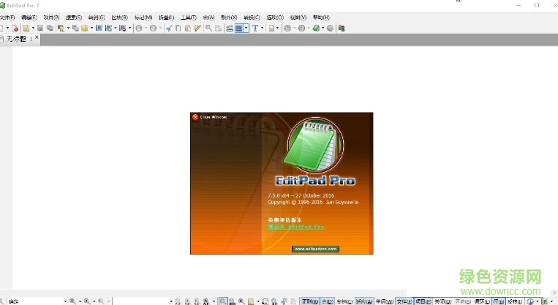Click the Save file disk icon
The image size is (558, 305).
click(40, 28)
